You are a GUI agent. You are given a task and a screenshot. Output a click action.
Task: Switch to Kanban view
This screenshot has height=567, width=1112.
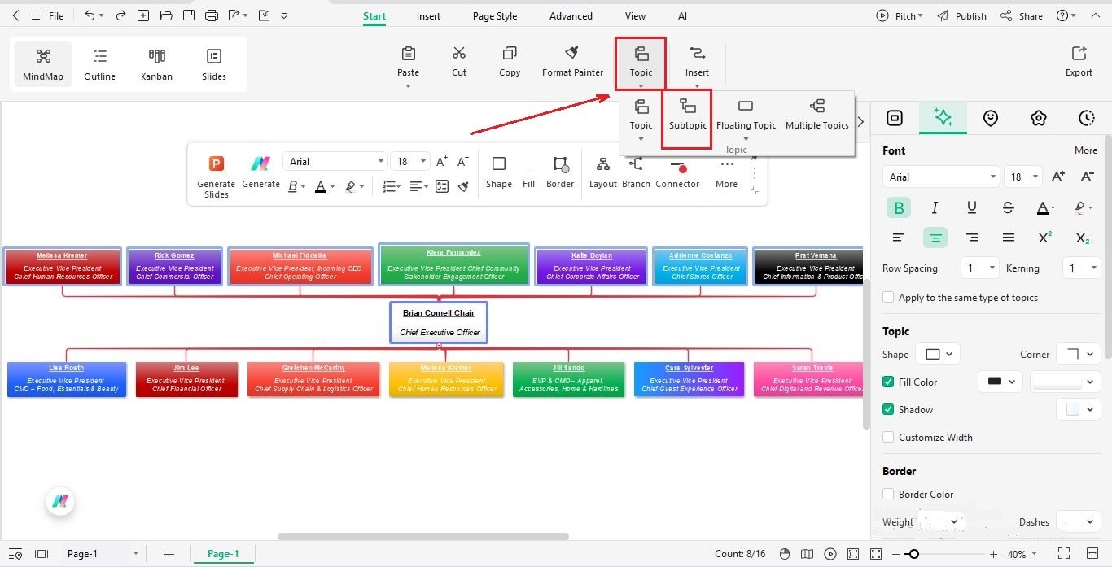pyautogui.click(x=156, y=65)
